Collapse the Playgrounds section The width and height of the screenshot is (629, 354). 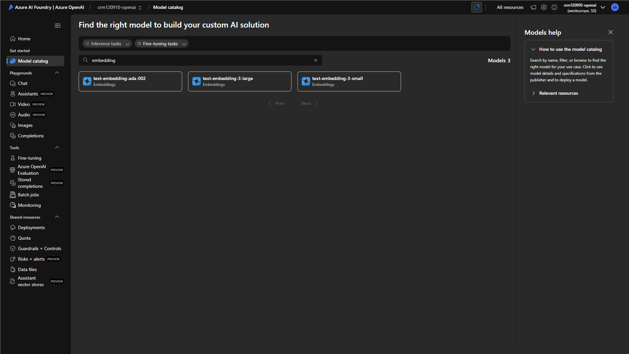57,73
